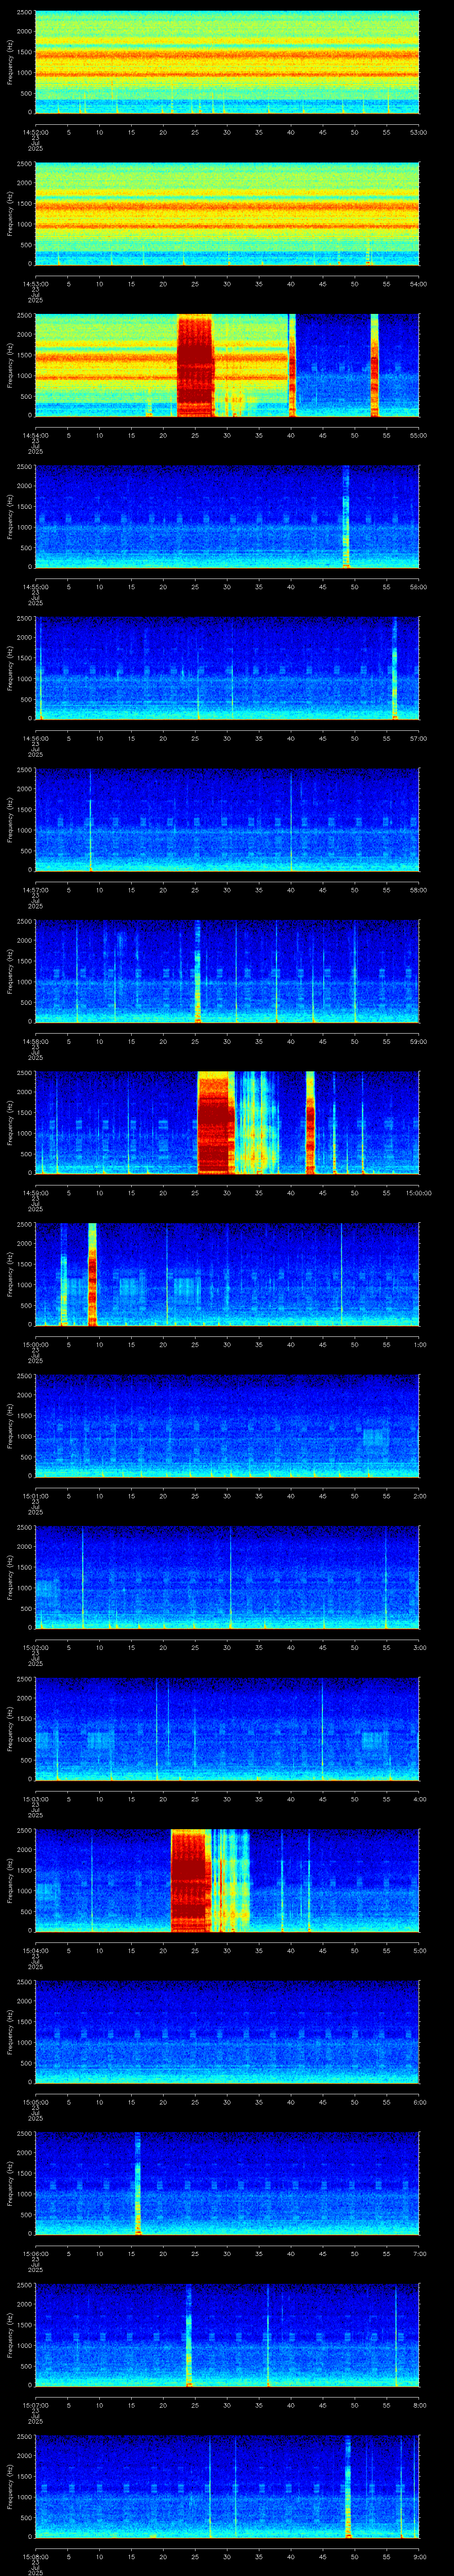Click the 14:59:00 start time label
Viewport: 454px width, 2576px height.
point(35,1193)
